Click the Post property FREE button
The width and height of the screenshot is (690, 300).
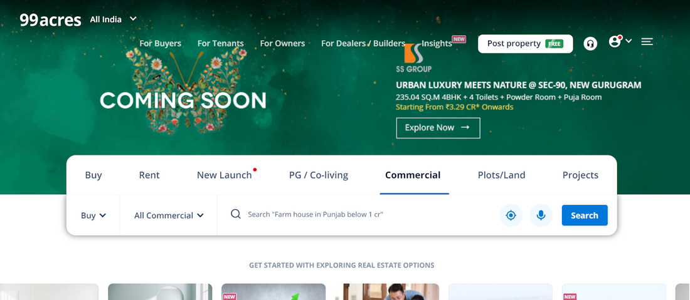pyautogui.click(x=526, y=44)
